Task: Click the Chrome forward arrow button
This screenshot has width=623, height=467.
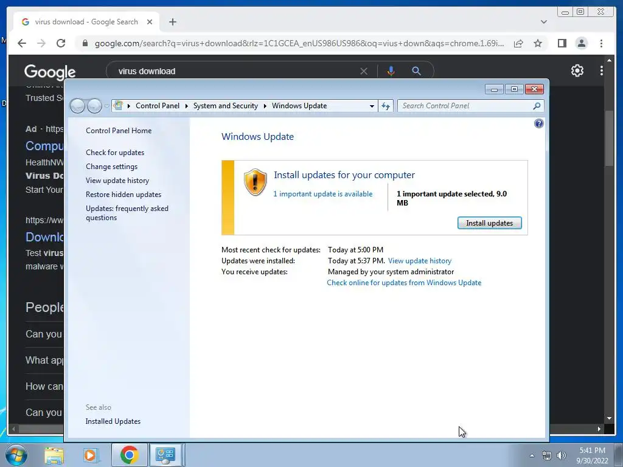Action: pos(41,43)
